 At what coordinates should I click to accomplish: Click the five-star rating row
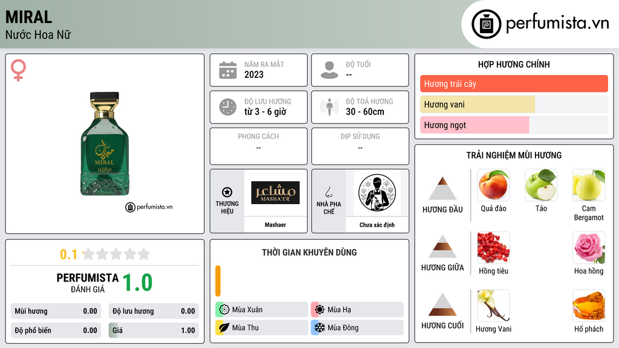tap(116, 254)
